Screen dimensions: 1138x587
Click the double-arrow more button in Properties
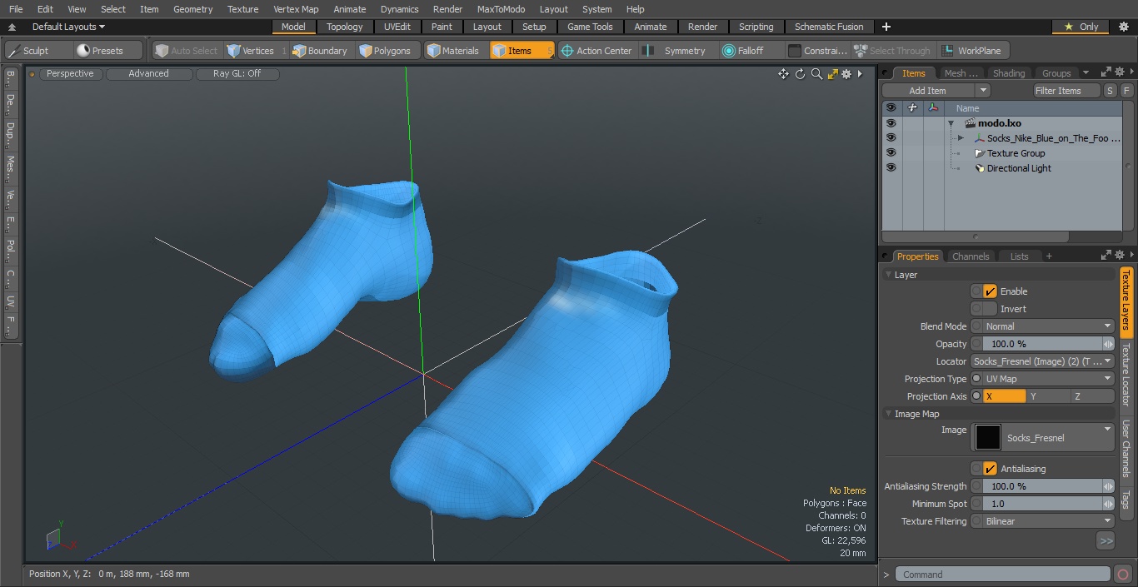click(x=1106, y=540)
